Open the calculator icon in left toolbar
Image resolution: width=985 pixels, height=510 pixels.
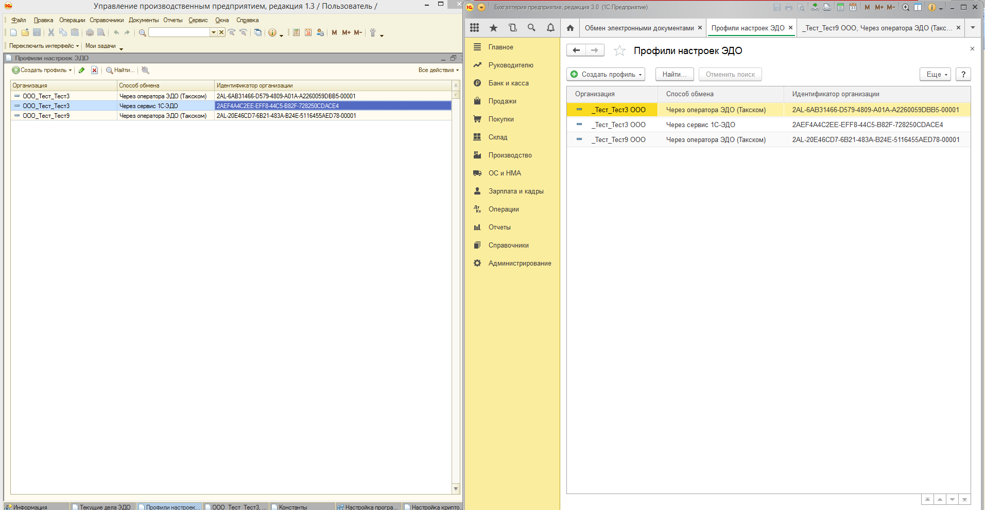[x=297, y=32]
